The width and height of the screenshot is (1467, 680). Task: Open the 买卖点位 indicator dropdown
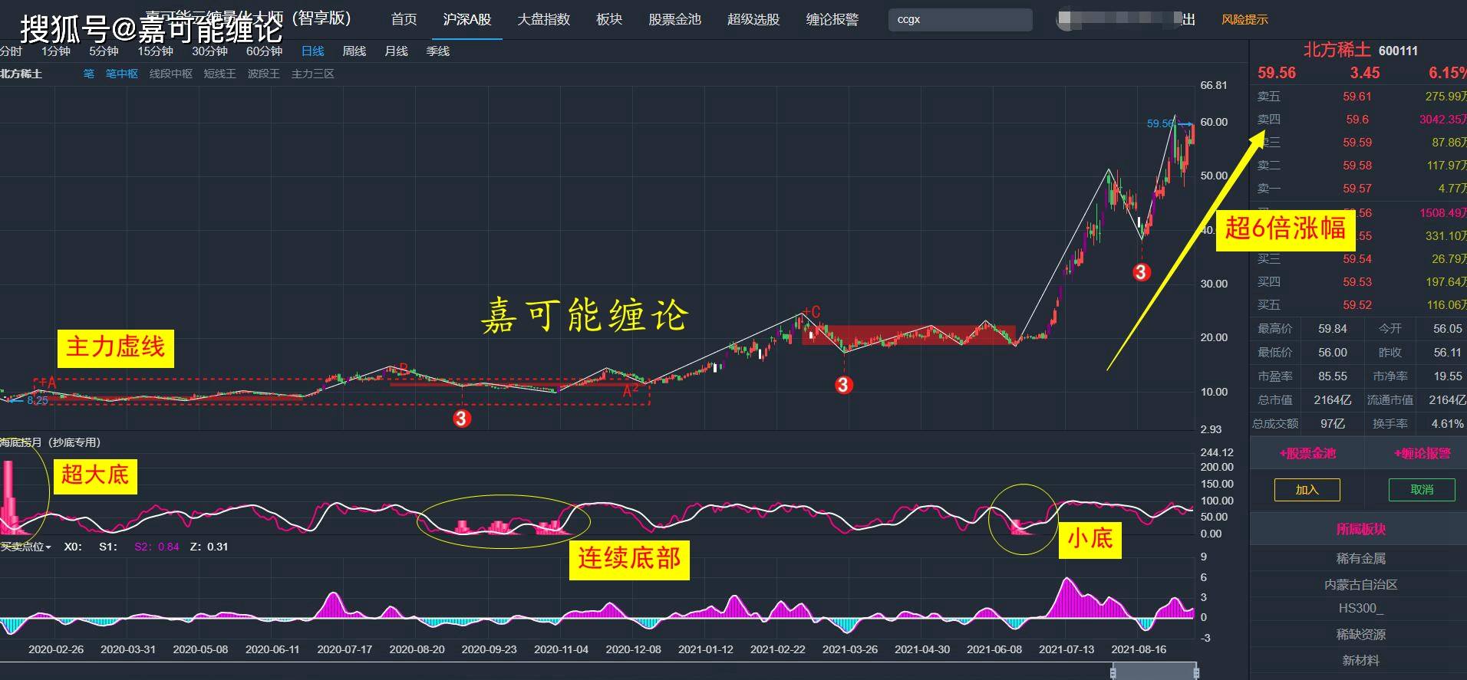[x=25, y=547]
